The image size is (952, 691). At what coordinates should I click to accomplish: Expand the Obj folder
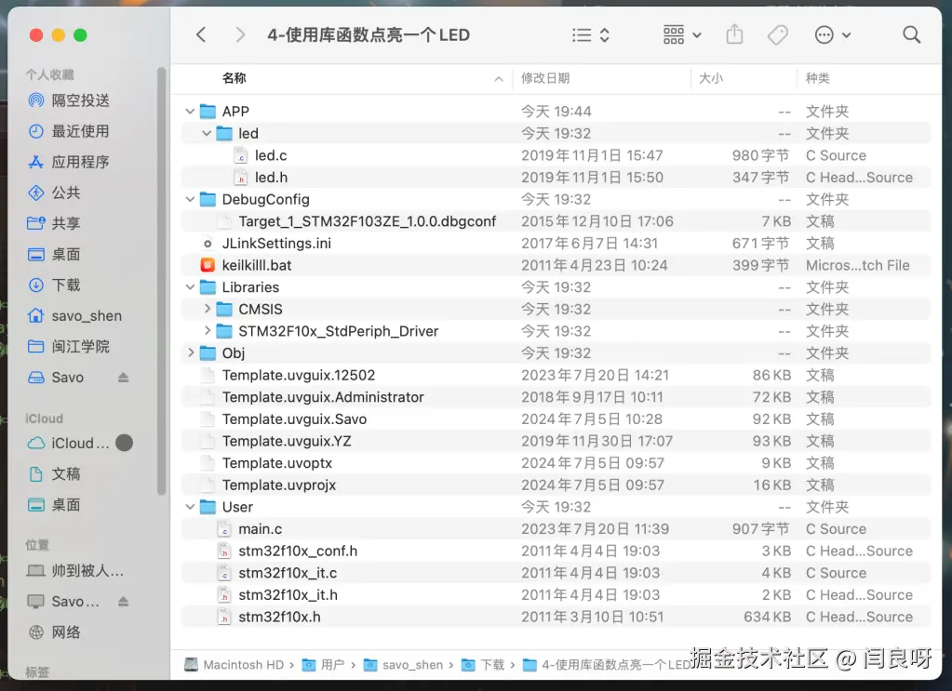[x=190, y=352]
